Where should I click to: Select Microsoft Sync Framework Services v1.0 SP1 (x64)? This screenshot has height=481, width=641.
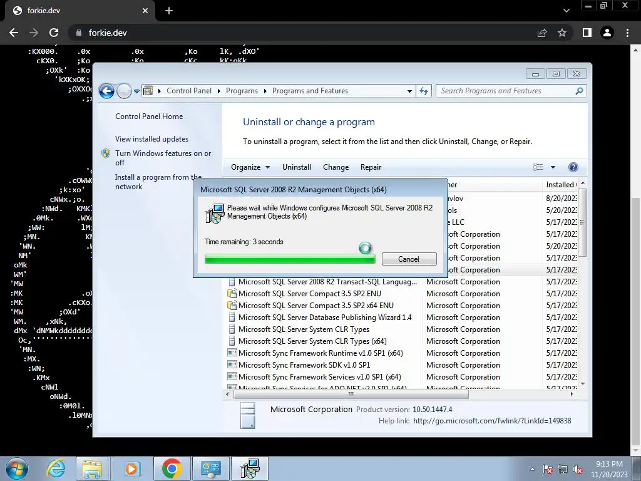404,376
